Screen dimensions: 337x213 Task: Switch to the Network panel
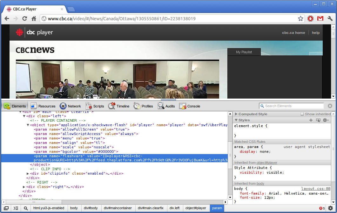(70, 106)
